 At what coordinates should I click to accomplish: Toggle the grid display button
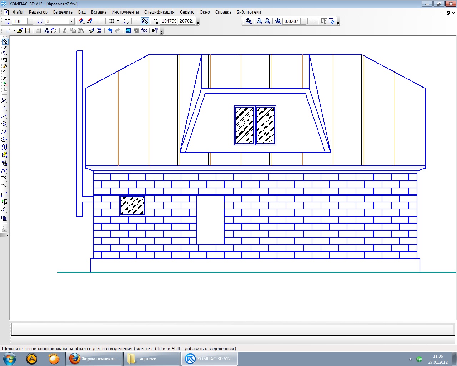111,21
